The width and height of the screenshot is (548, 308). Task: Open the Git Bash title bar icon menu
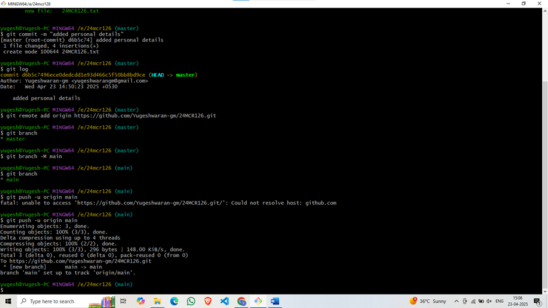tap(3, 3)
